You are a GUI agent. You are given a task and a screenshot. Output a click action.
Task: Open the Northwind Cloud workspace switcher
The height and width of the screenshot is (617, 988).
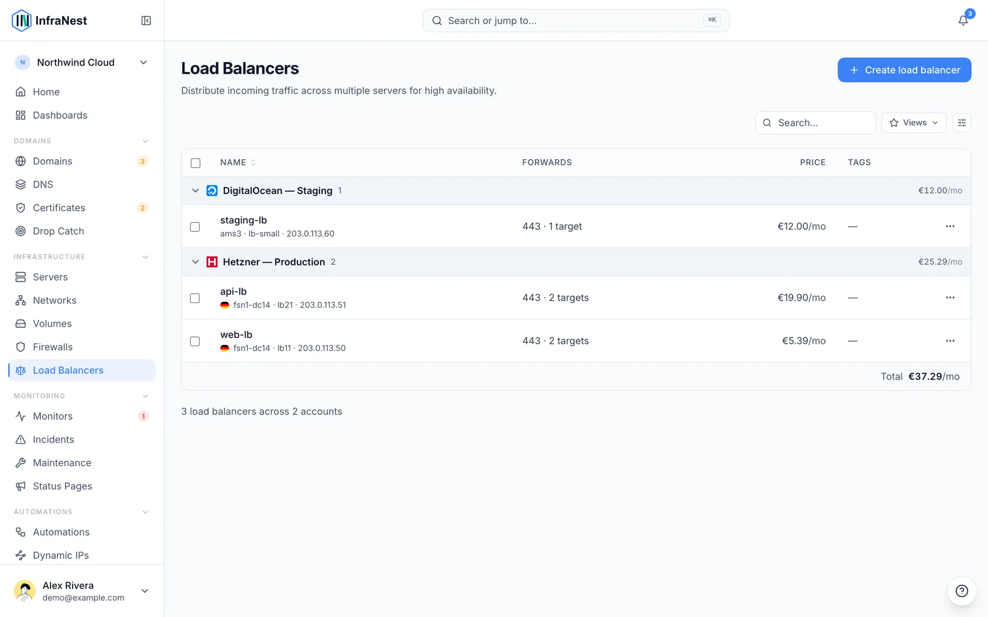[82, 63]
